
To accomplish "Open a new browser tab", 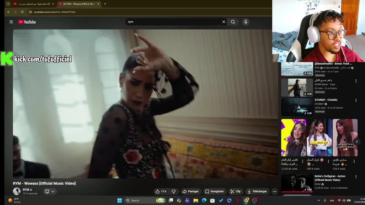I will [x=105, y=4].
